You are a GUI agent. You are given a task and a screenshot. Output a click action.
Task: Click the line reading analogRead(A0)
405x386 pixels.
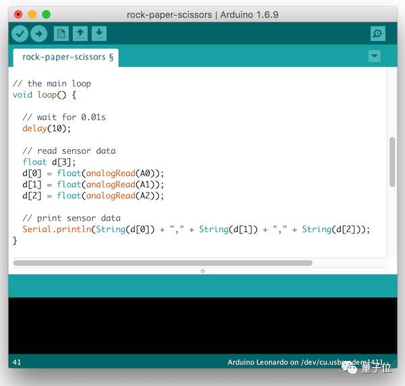coord(93,173)
